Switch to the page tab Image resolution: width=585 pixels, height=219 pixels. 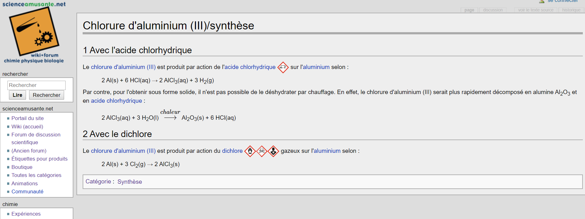[x=469, y=10]
